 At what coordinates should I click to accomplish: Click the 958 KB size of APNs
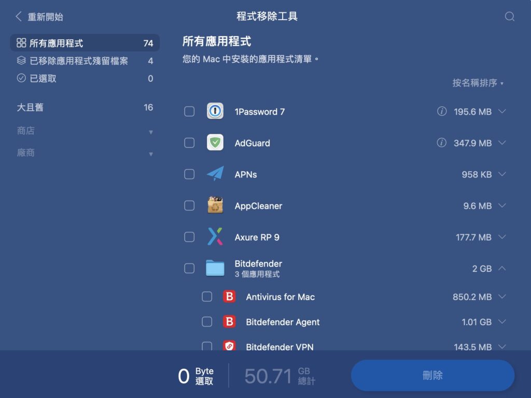coord(477,174)
